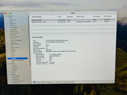The image size is (127, 95).
Task: Select FireWire in the sidebar
Action: pyautogui.click(x=13, y=39)
